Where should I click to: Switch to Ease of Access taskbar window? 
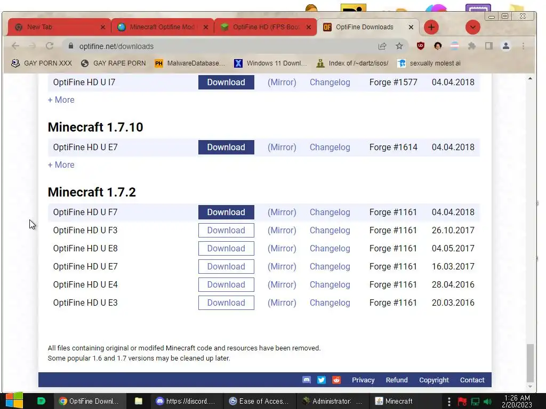tap(259, 401)
